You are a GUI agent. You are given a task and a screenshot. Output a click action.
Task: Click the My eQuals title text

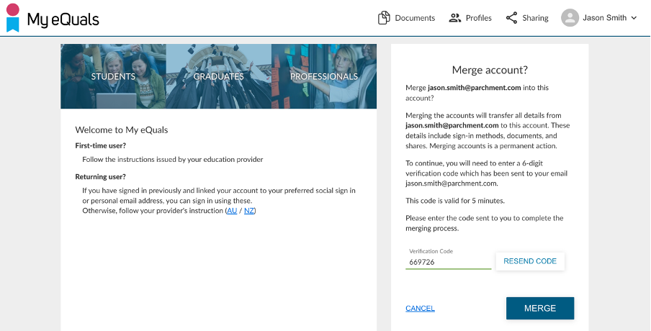63,19
